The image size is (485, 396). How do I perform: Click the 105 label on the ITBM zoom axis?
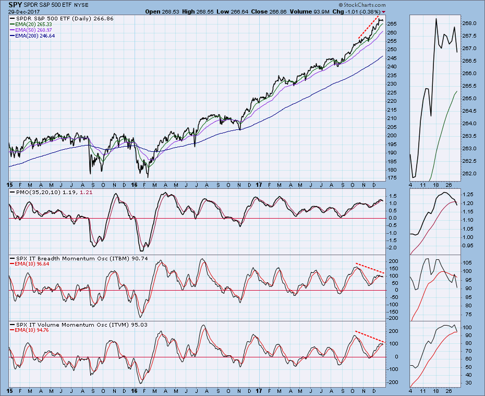pos(468,263)
